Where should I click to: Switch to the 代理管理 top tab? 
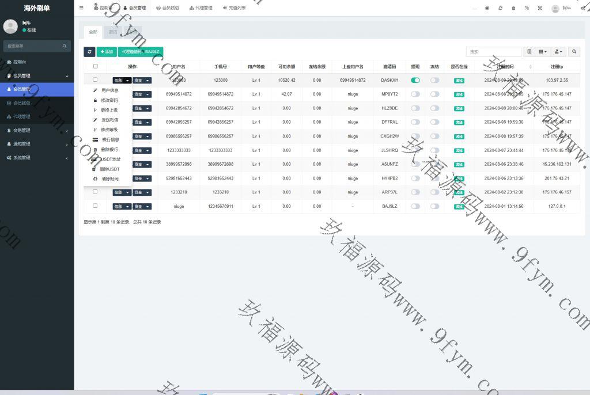coord(201,8)
